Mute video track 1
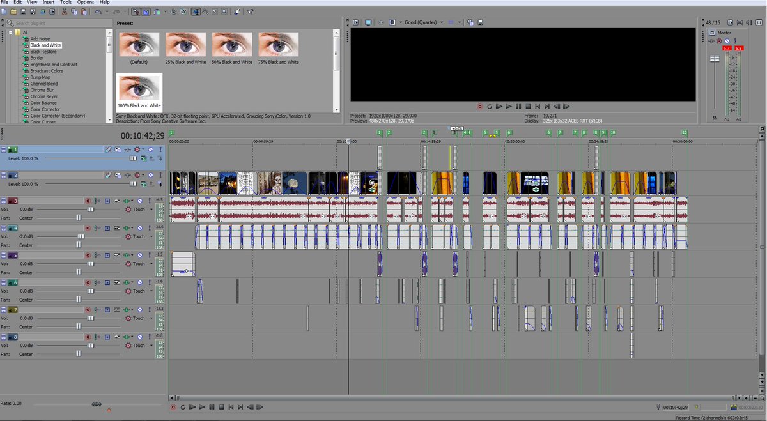The width and height of the screenshot is (767, 421). 151,149
